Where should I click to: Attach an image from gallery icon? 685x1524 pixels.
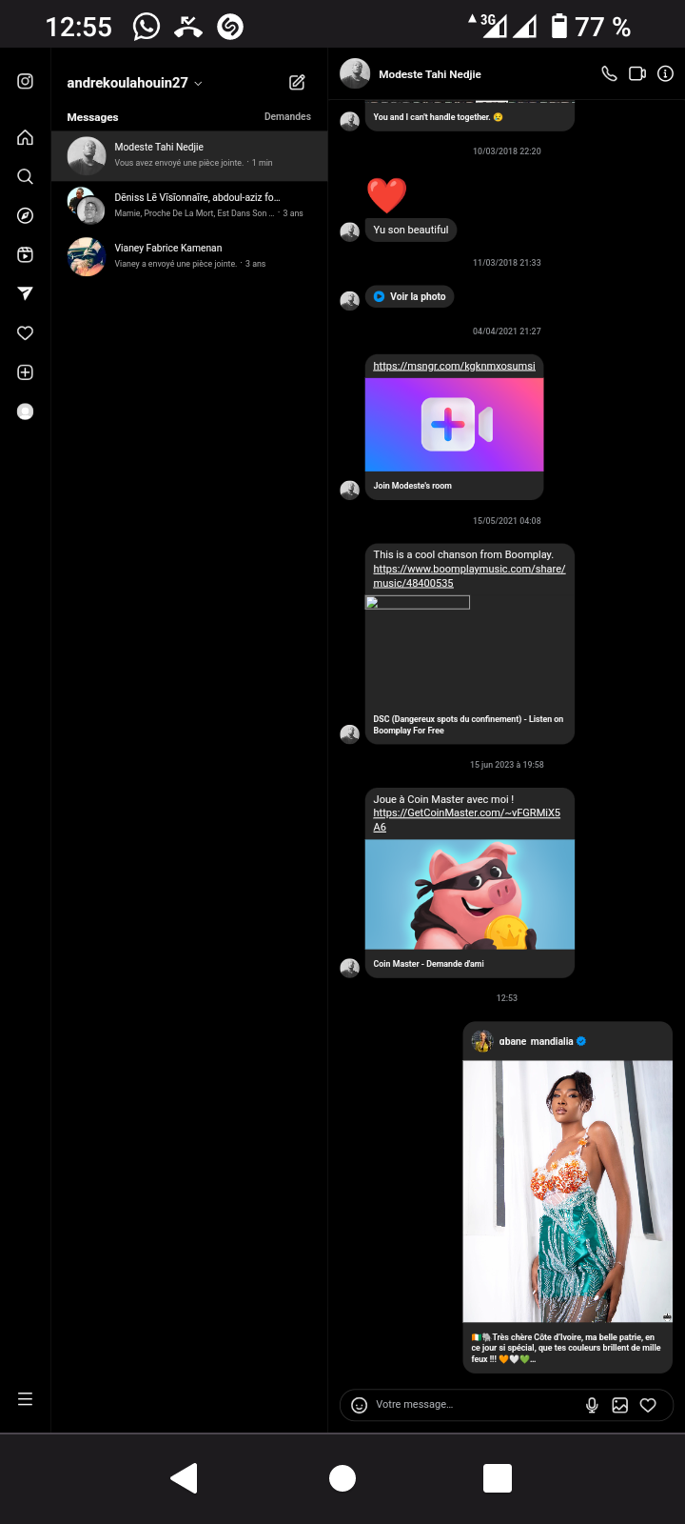[620, 1405]
